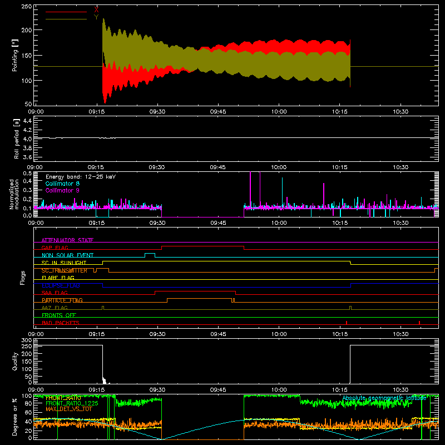Viewport: 445px width, 445px height.
Task: Click the 4.0 tick on Roll period axis
Action: point(27,139)
